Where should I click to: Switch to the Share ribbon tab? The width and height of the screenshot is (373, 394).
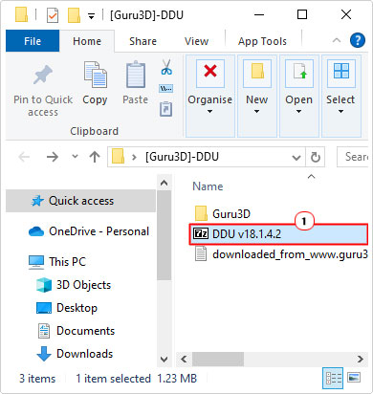[x=143, y=41]
